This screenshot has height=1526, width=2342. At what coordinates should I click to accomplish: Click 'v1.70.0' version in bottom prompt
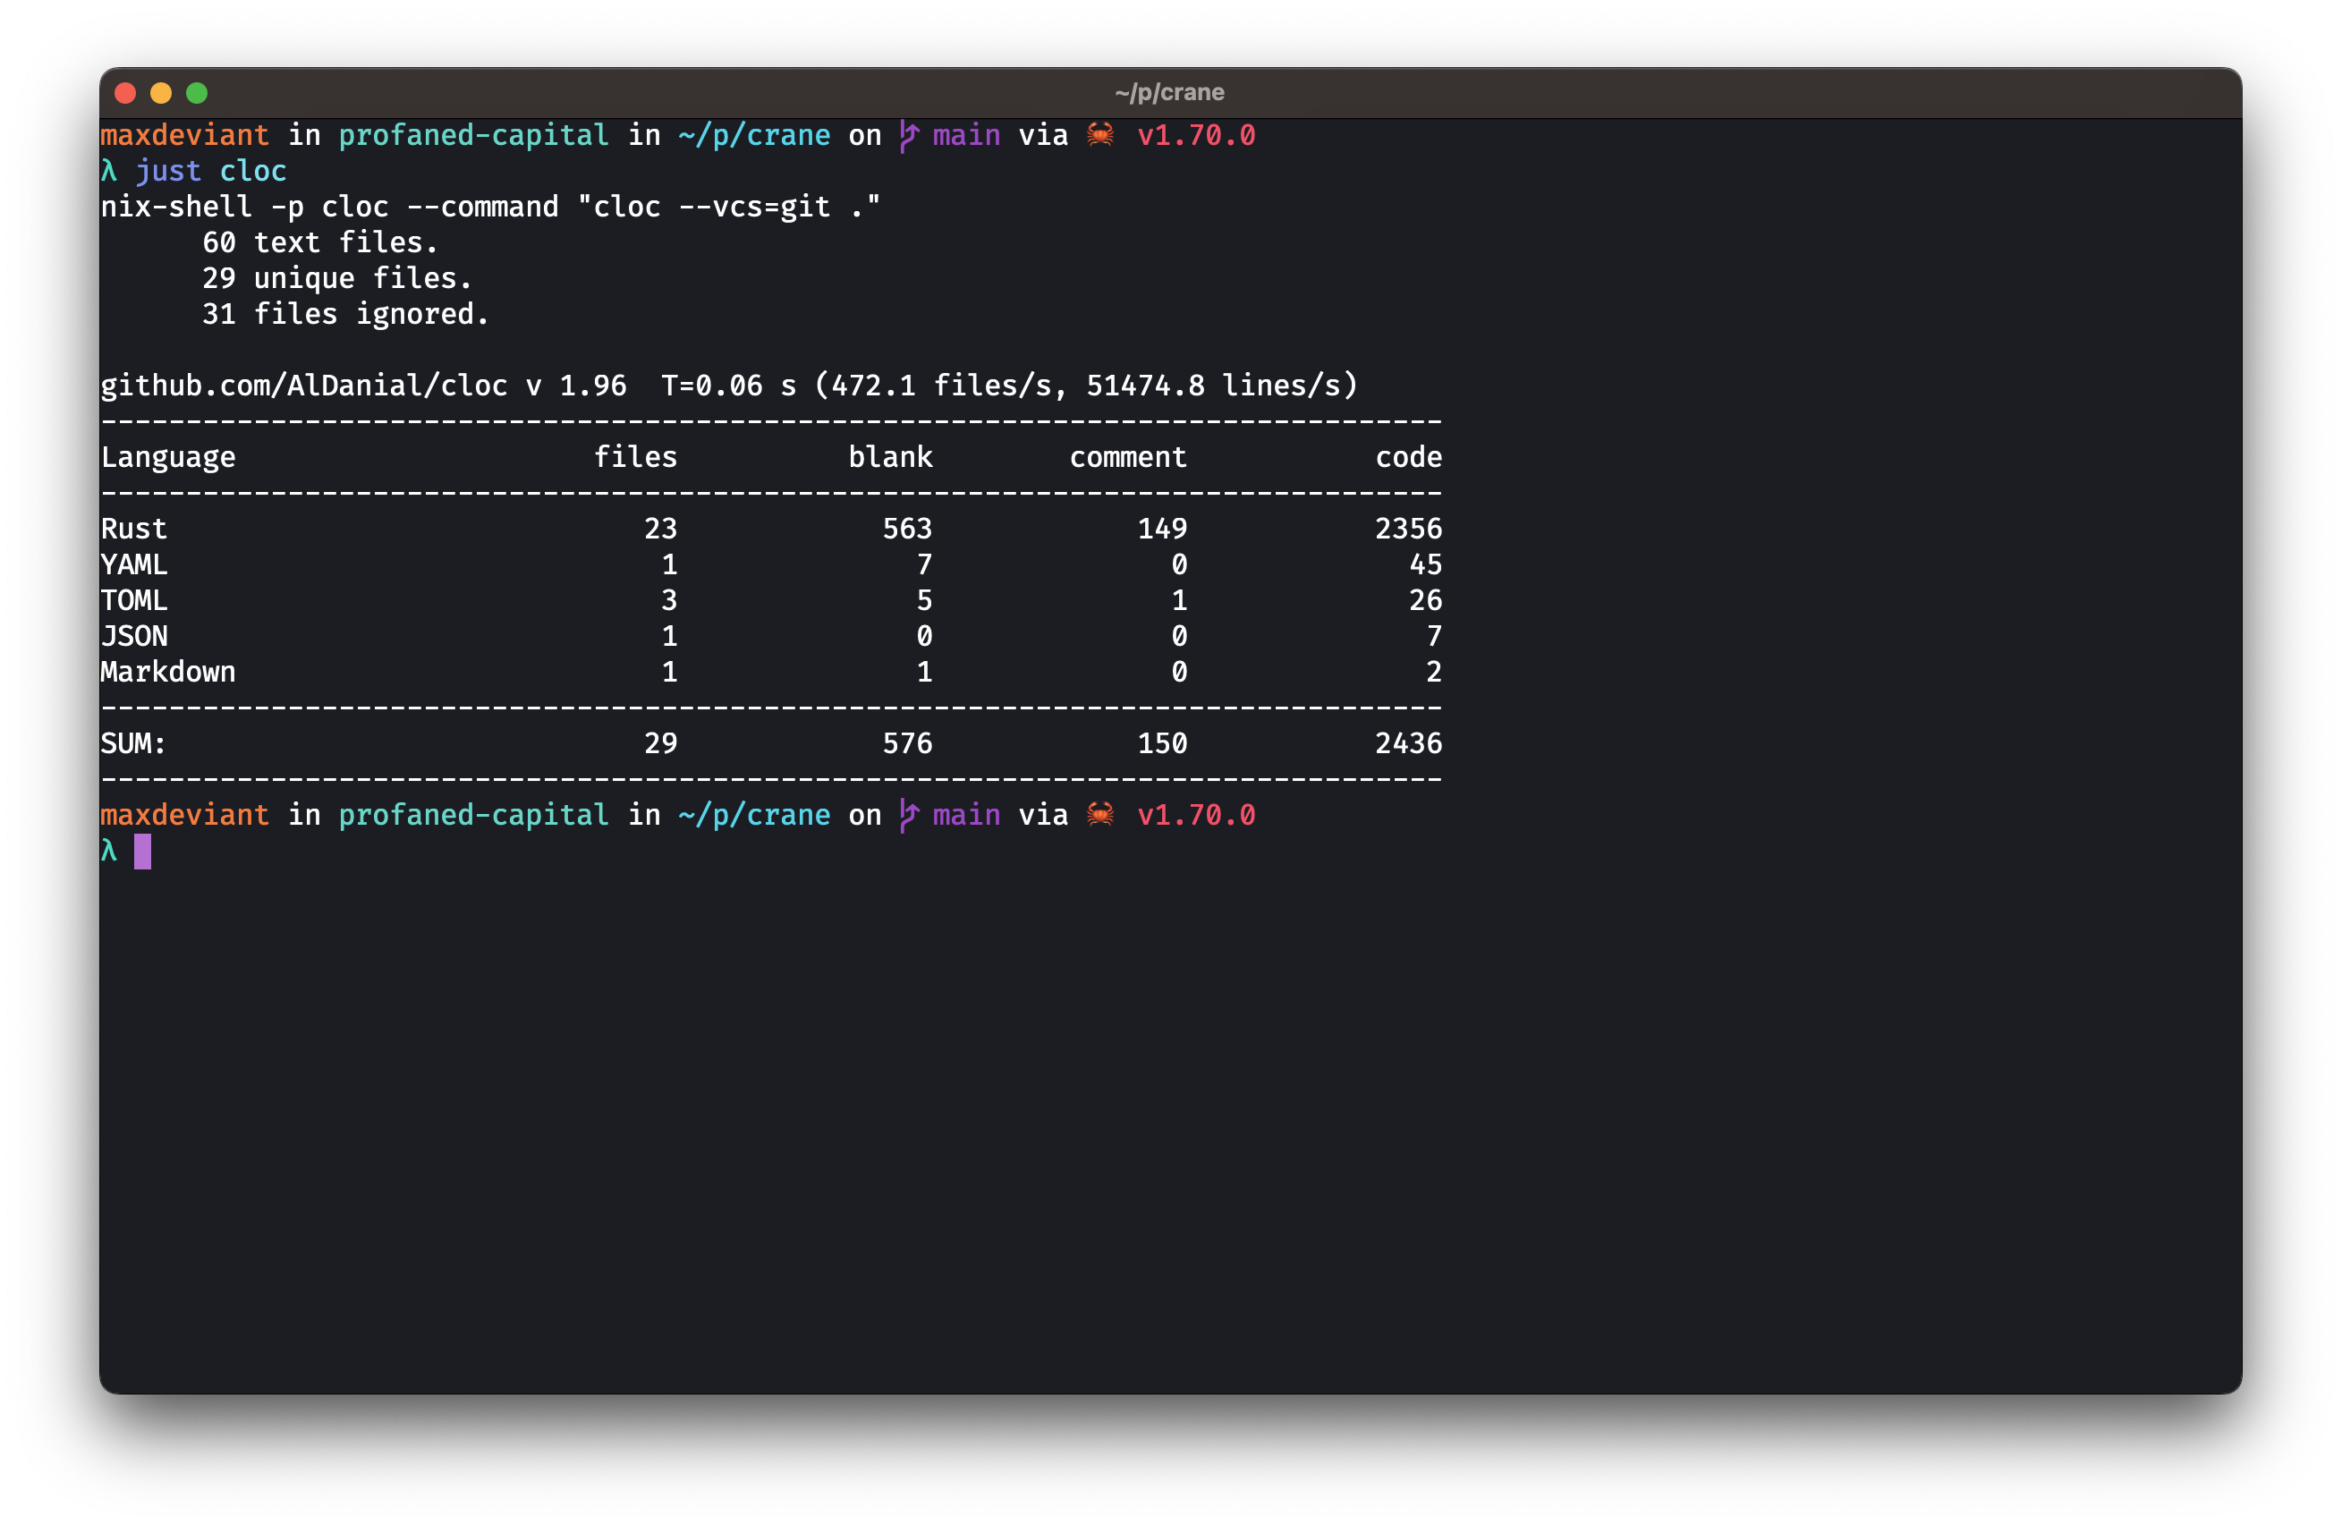(x=1197, y=815)
